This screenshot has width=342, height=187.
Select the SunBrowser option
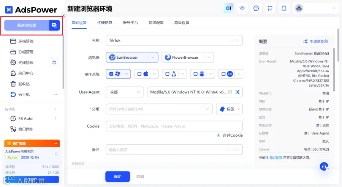(x=127, y=57)
